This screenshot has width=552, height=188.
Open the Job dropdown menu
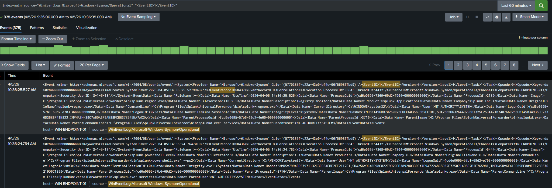pyautogui.click(x=454, y=17)
